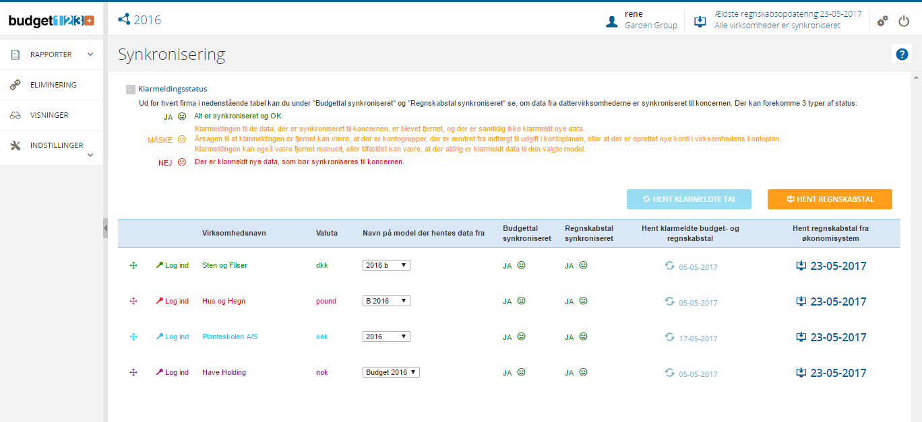Viewport: 922px width, 422px height.
Task: Click the power logout icon
Action: point(904,22)
